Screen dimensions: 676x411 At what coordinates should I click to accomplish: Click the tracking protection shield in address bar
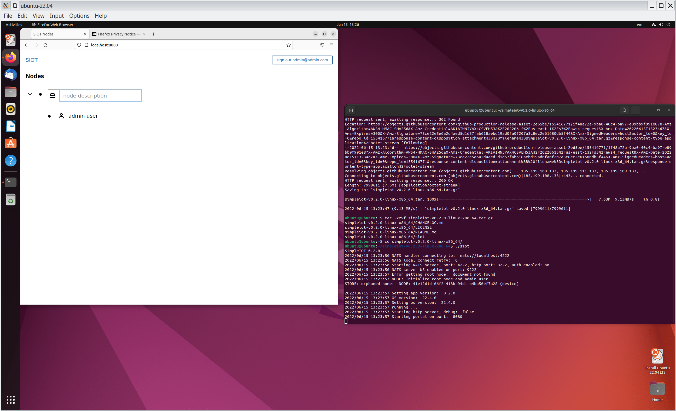pyautogui.click(x=79, y=45)
